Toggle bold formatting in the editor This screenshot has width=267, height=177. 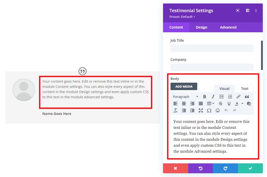pyautogui.click(x=204, y=96)
